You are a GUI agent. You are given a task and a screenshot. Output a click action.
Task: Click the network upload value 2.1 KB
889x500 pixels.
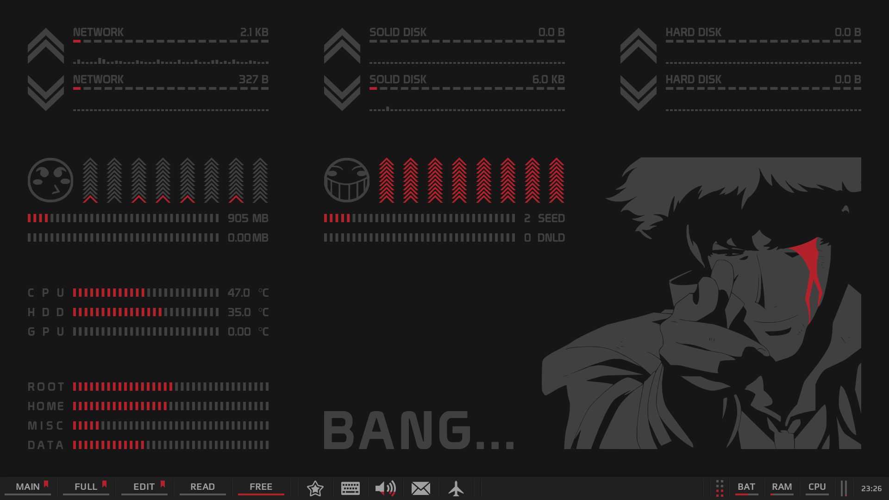pos(254,32)
